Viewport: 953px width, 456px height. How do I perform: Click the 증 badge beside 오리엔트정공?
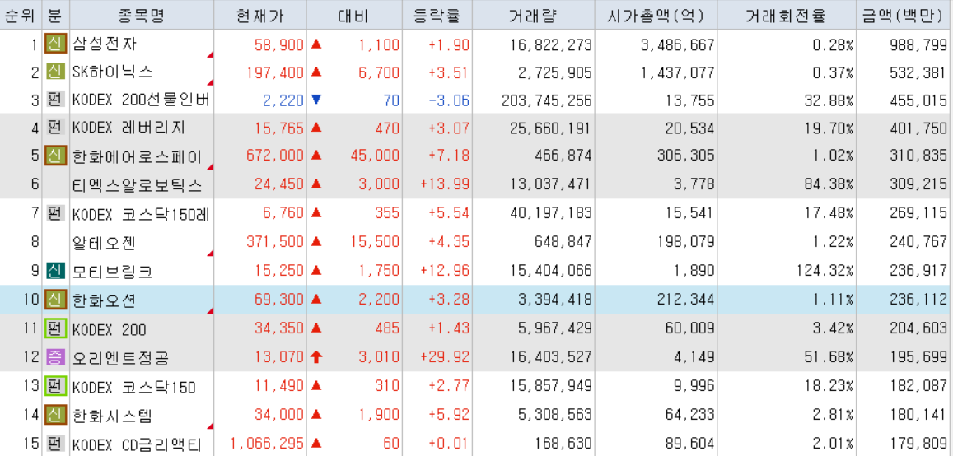(x=55, y=357)
